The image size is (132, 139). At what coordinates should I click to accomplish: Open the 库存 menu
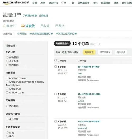pos(43,3)
